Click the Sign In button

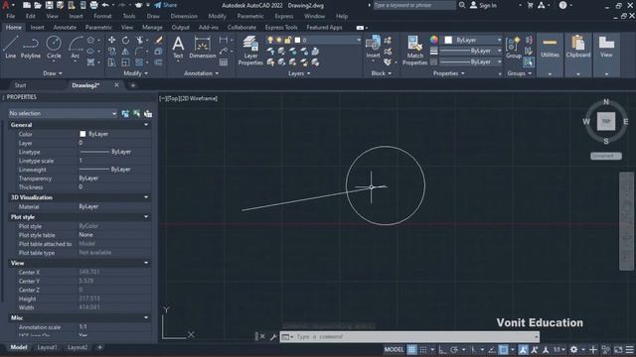[483, 5]
